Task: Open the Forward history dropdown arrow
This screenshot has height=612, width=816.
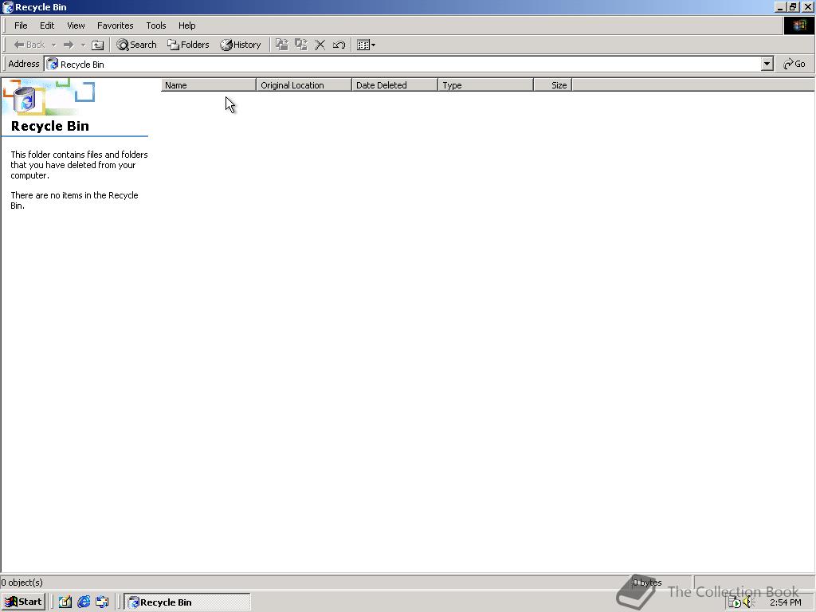Action: 83,45
